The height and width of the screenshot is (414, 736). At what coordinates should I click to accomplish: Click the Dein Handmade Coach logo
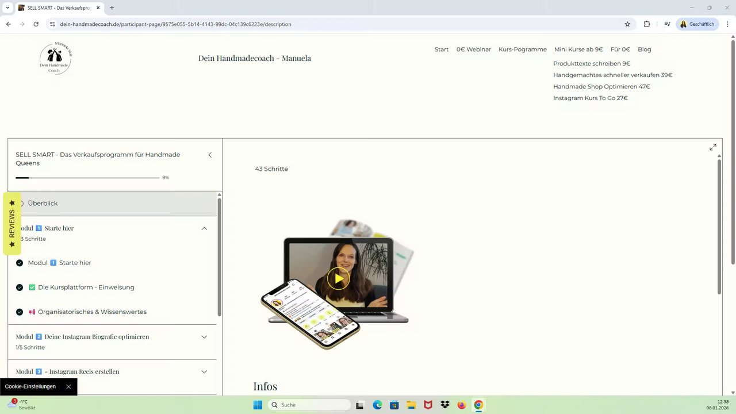(x=55, y=58)
